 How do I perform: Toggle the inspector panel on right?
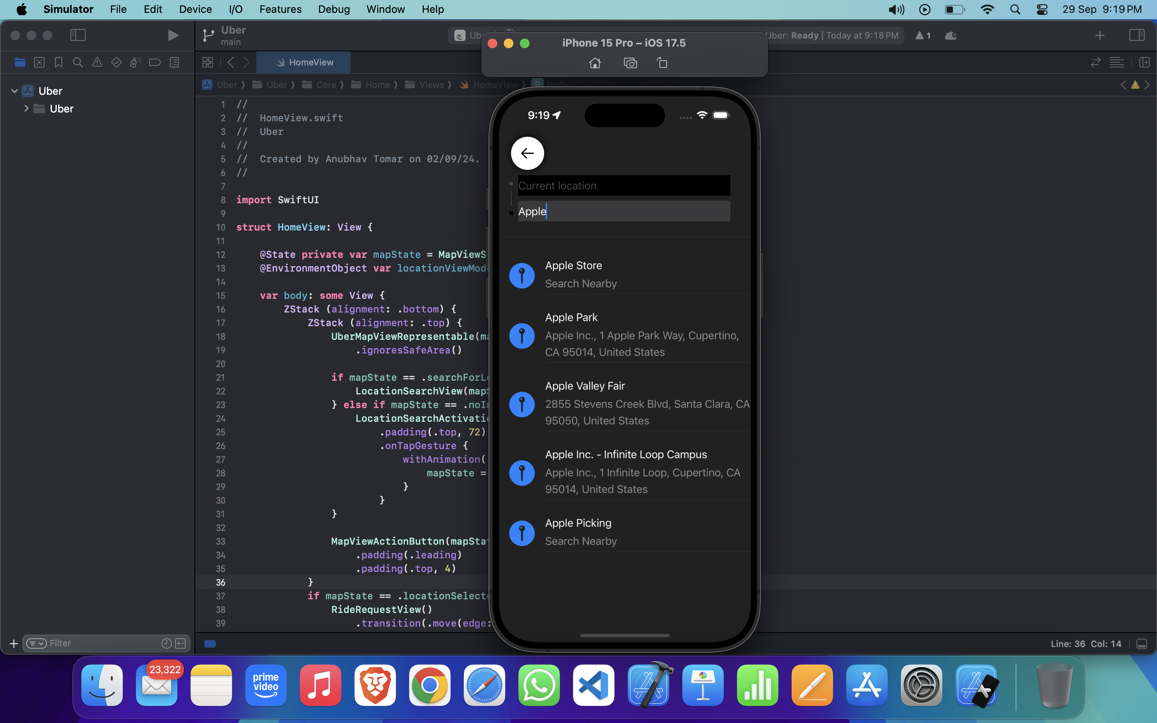coord(1137,35)
